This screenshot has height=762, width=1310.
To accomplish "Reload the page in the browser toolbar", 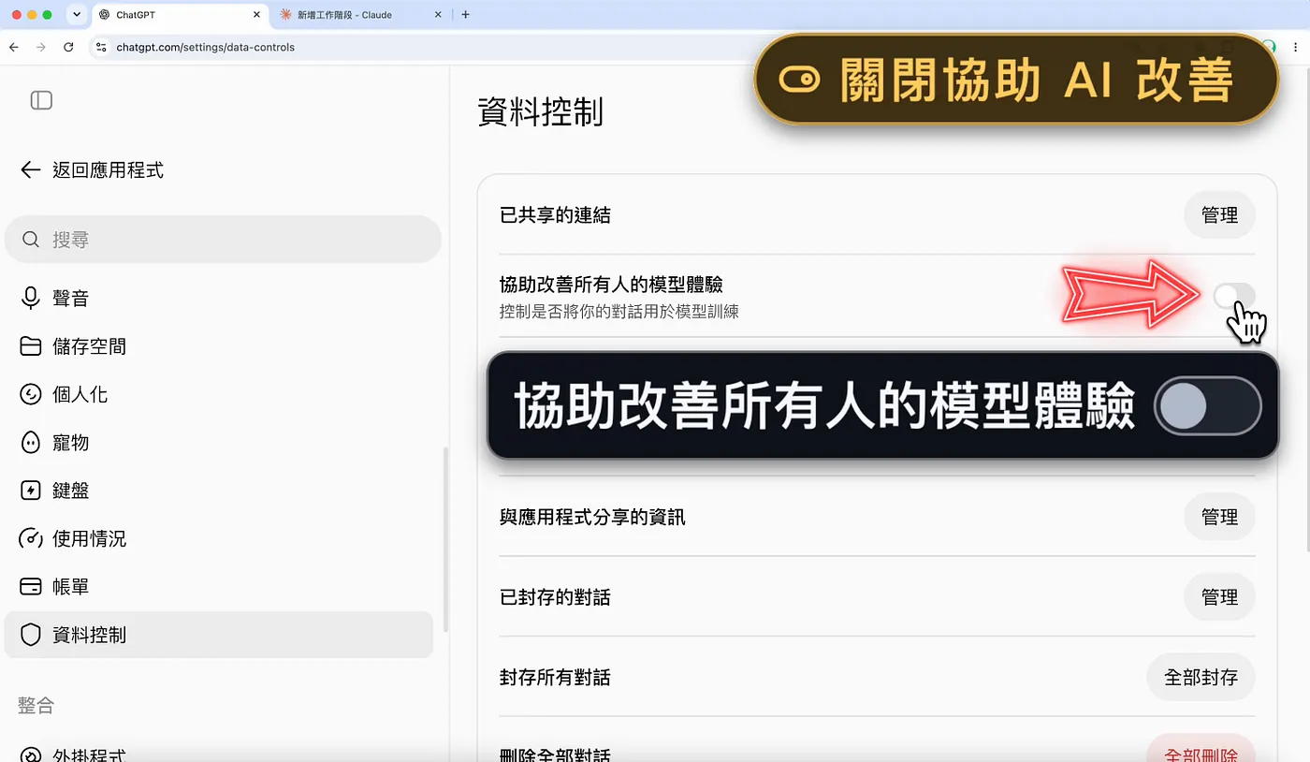I will coord(68,47).
